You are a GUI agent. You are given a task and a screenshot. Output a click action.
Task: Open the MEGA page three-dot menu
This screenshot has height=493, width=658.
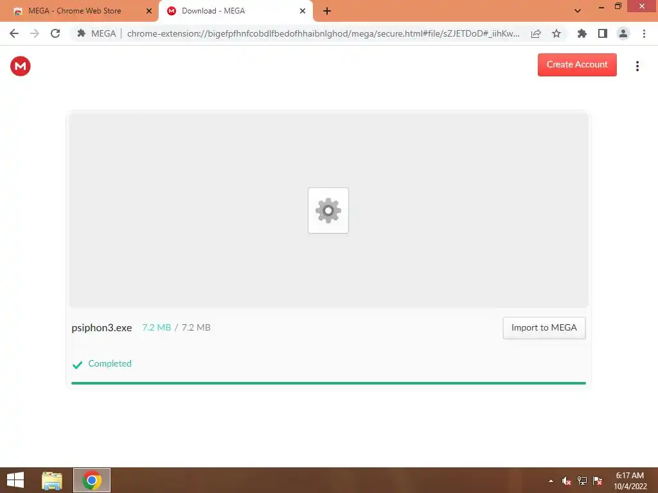point(637,66)
